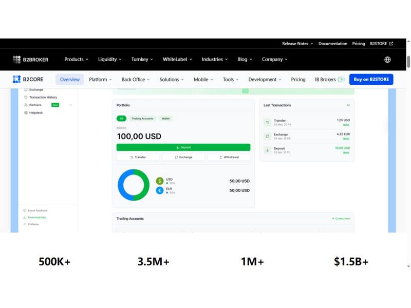The width and height of the screenshot is (411, 308).
Task: Click the portfolio Transfer button
Action: point(138,157)
